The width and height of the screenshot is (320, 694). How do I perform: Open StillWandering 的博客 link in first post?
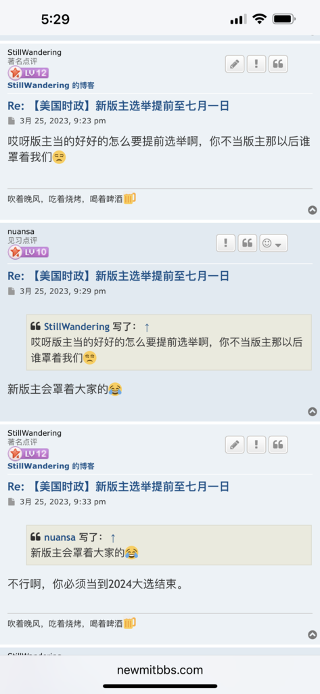click(x=51, y=85)
